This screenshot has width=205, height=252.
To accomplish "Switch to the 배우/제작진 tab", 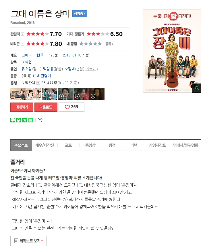I will [x=45, y=145].
